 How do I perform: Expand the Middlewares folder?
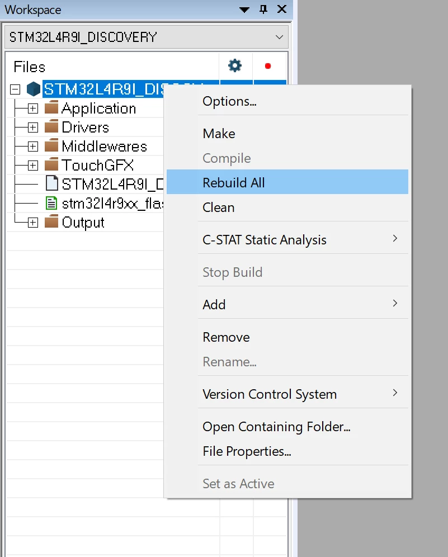pyautogui.click(x=32, y=147)
